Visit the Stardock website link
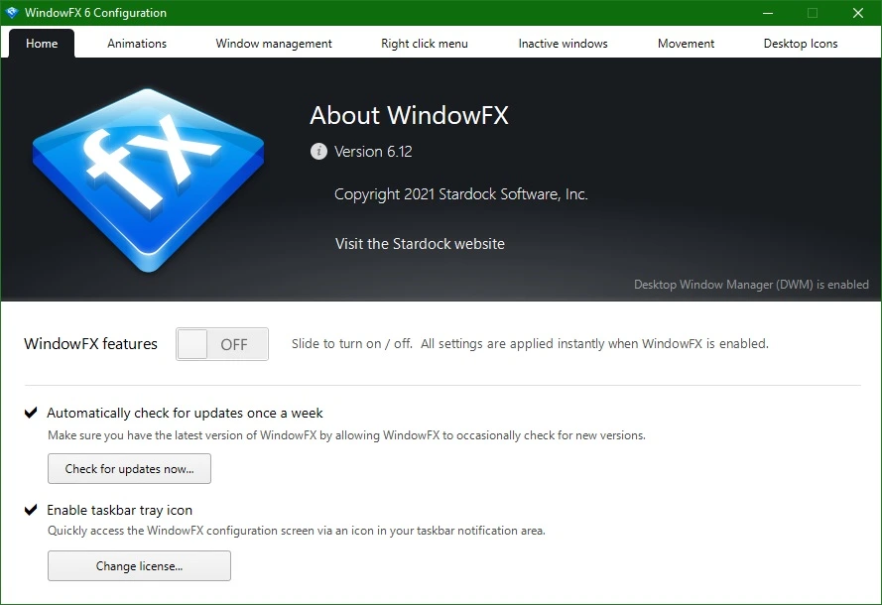 coord(420,243)
